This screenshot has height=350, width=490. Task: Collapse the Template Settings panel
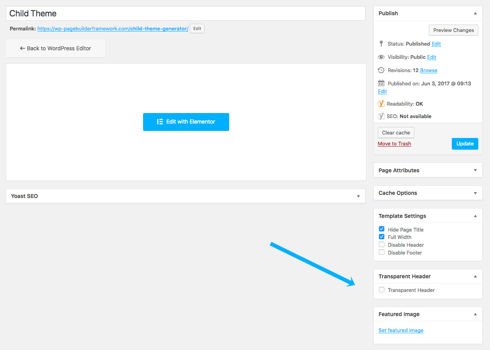475,216
